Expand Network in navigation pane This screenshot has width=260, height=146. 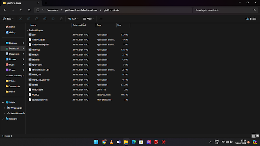(3, 119)
